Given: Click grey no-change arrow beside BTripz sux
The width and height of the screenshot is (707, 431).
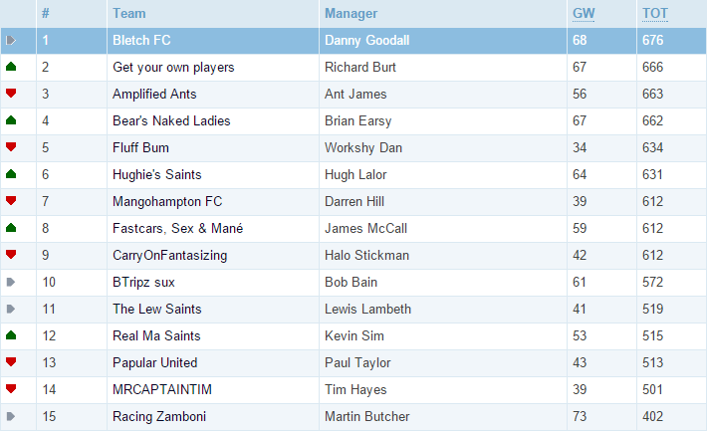Looking at the screenshot, I should click(x=11, y=282).
